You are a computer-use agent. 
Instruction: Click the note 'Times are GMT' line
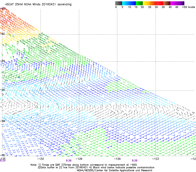pos(84,165)
